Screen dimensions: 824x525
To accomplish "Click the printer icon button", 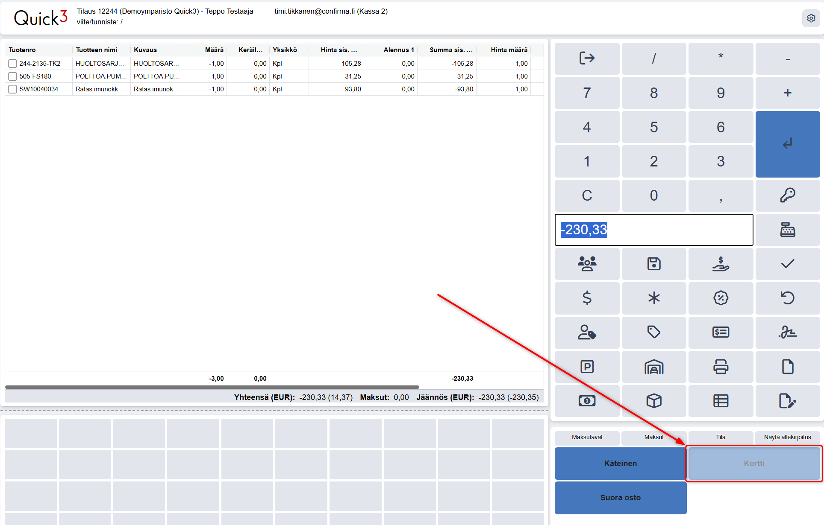I will tap(721, 367).
